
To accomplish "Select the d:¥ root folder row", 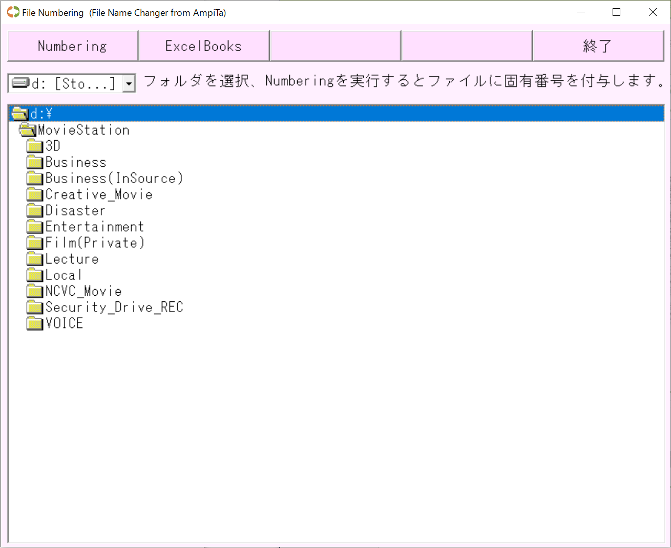I will tap(336, 113).
